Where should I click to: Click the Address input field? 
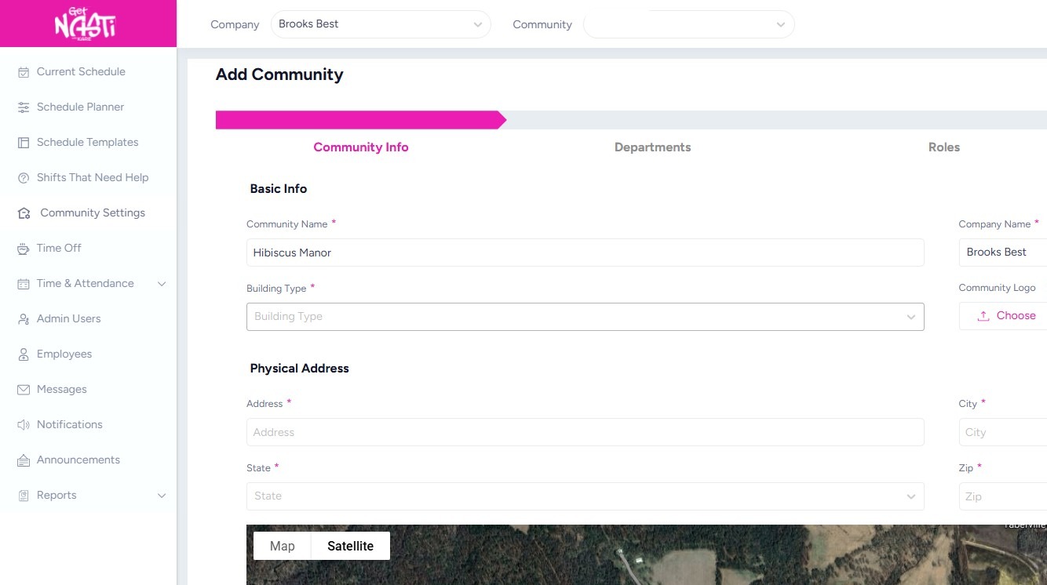point(585,432)
